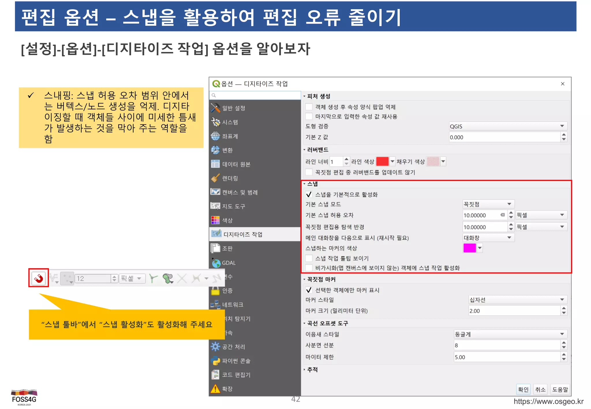The image size is (591, 409).
Task: Click the options search field
Action: pos(255,95)
